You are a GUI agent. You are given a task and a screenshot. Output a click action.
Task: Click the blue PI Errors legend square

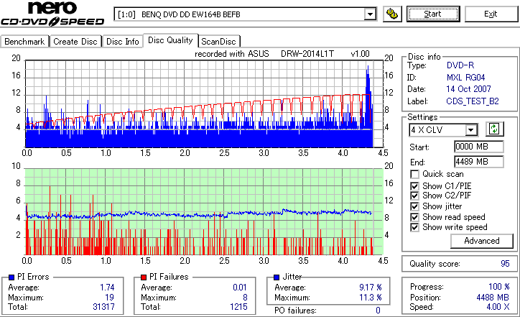click(11, 277)
